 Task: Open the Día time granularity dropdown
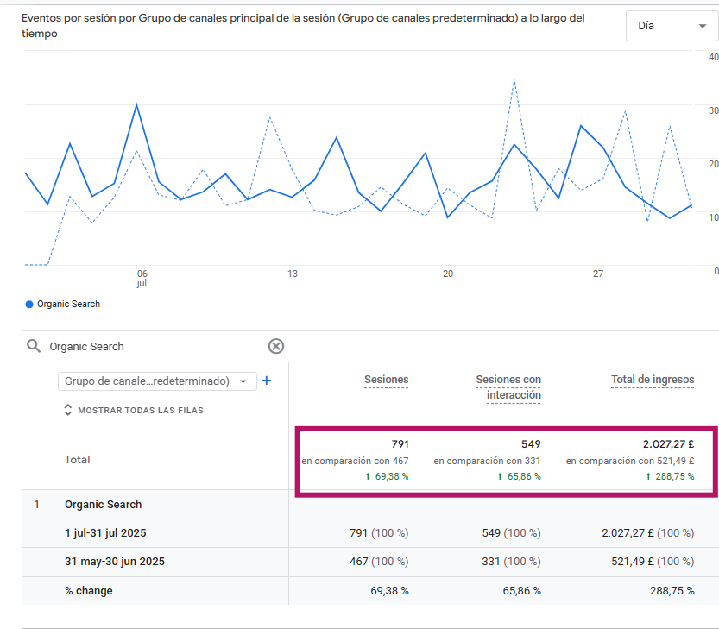click(x=672, y=25)
